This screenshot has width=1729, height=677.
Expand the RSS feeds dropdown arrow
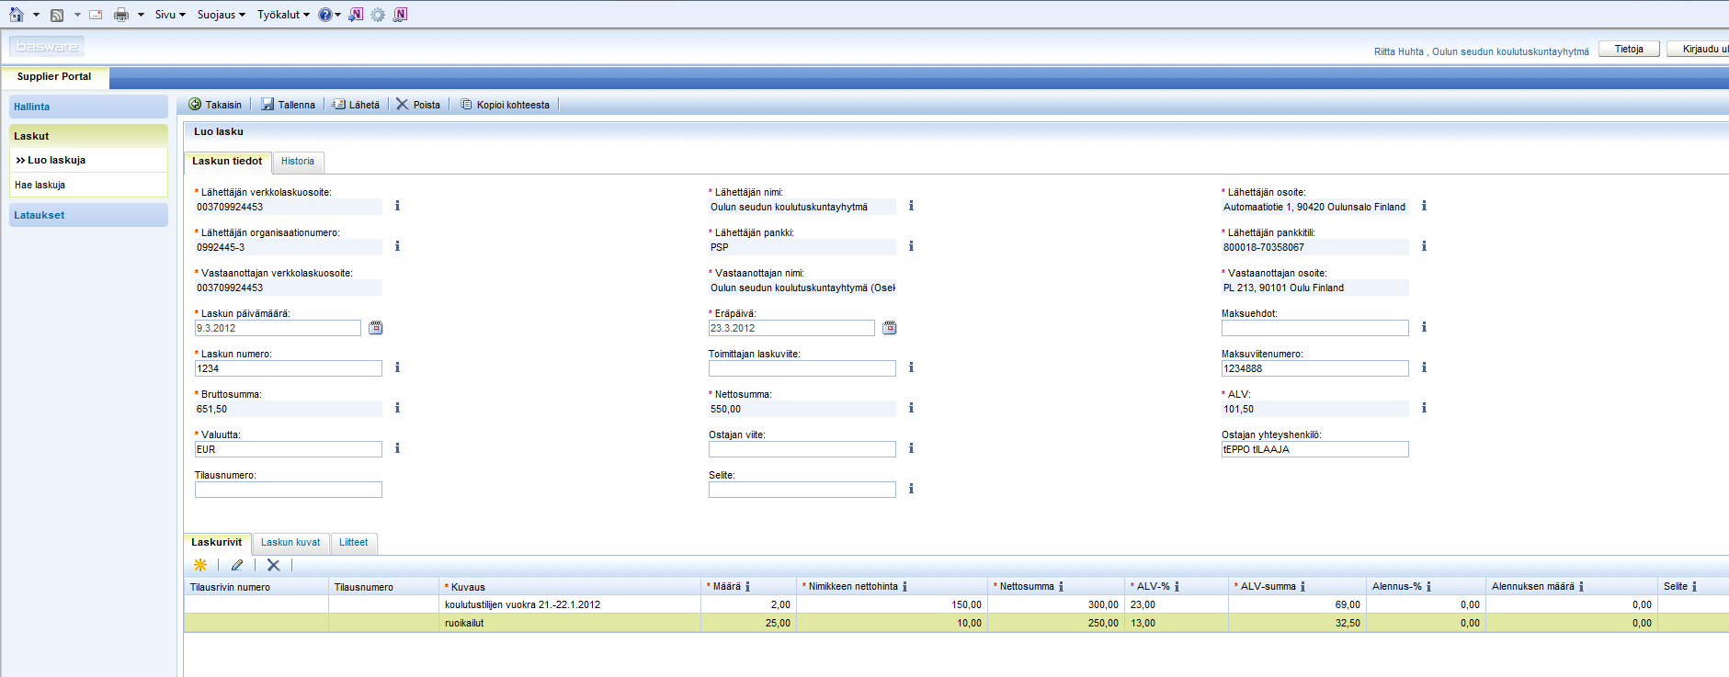[x=77, y=15]
